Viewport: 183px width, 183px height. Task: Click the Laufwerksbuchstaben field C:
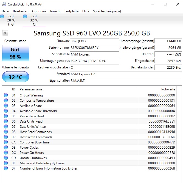[x=95, y=68]
